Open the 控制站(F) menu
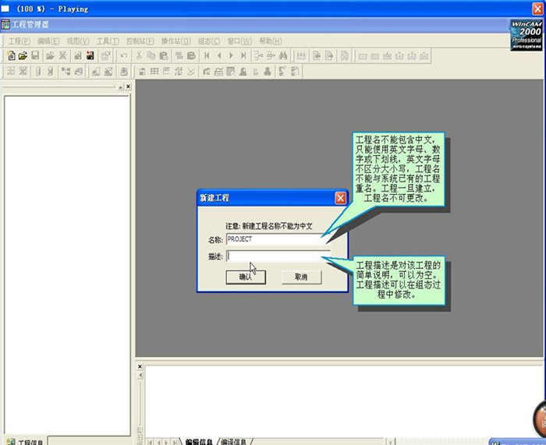Viewport: 546px width, 445px height. [x=140, y=41]
